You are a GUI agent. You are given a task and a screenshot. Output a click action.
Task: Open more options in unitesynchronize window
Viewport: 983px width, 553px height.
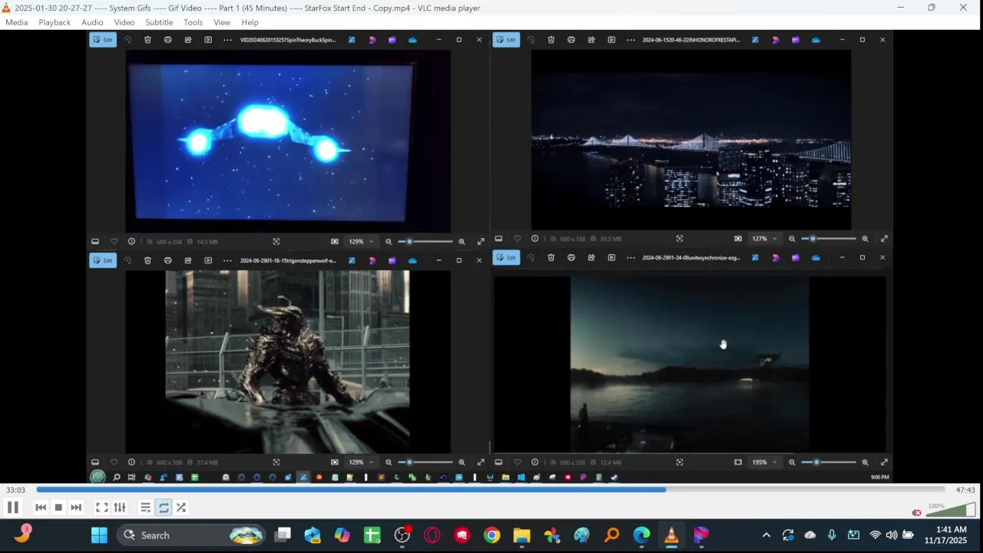point(631,257)
